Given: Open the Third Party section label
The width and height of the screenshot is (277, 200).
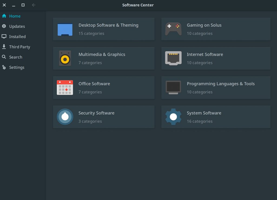Looking at the screenshot, I should pos(19,47).
